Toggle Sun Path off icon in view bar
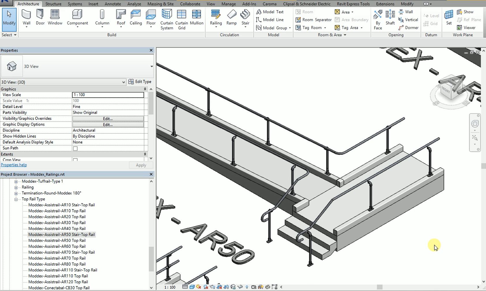The image size is (486, 291). [199, 287]
